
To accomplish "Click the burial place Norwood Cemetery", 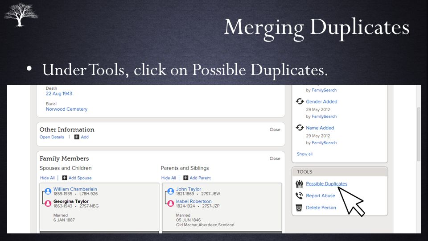I will pyautogui.click(x=66, y=109).
